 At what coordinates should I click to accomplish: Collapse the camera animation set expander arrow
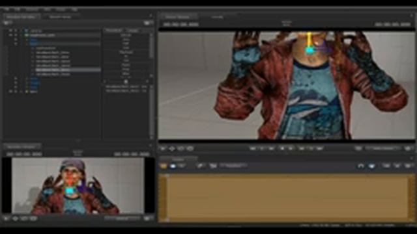click(22, 31)
